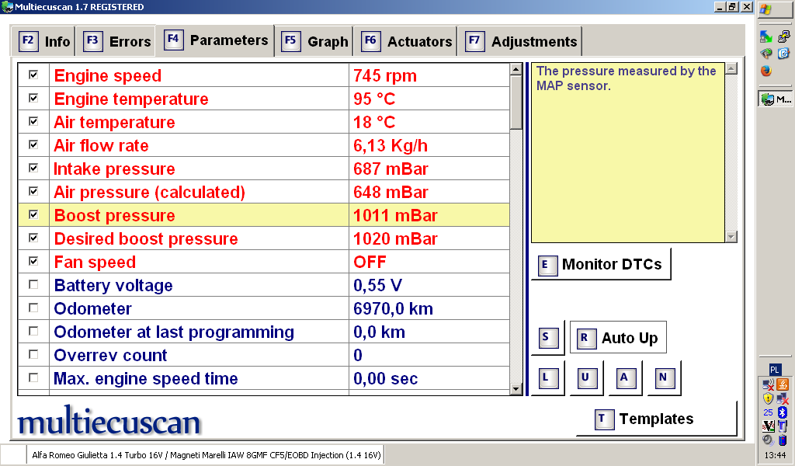The height and width of the screenshot is (466, 795).
Task: Uncheck the Engine speed parameter checkbox
Action: pos(33,75)
